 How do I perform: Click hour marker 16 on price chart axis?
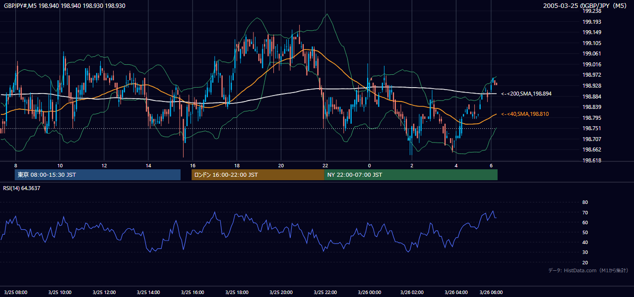coord(192,165)
